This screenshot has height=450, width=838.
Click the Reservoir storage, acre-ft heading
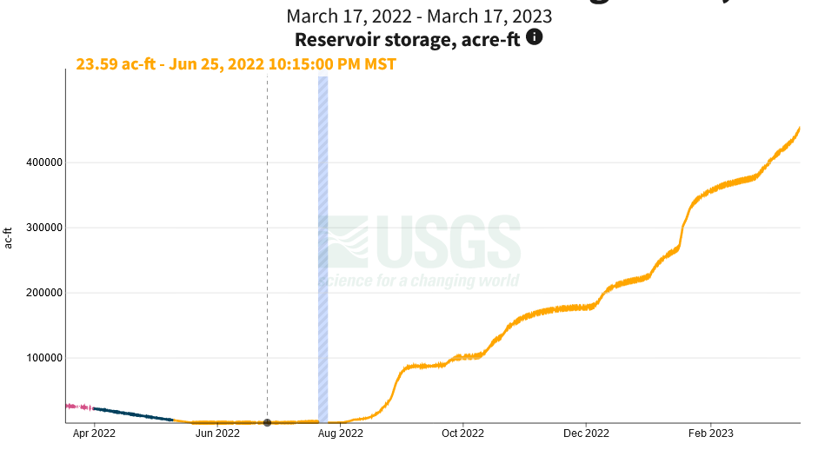point(409,39)
